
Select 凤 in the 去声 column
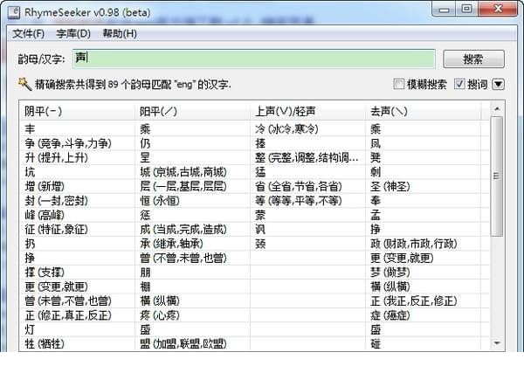coord(376,144)
